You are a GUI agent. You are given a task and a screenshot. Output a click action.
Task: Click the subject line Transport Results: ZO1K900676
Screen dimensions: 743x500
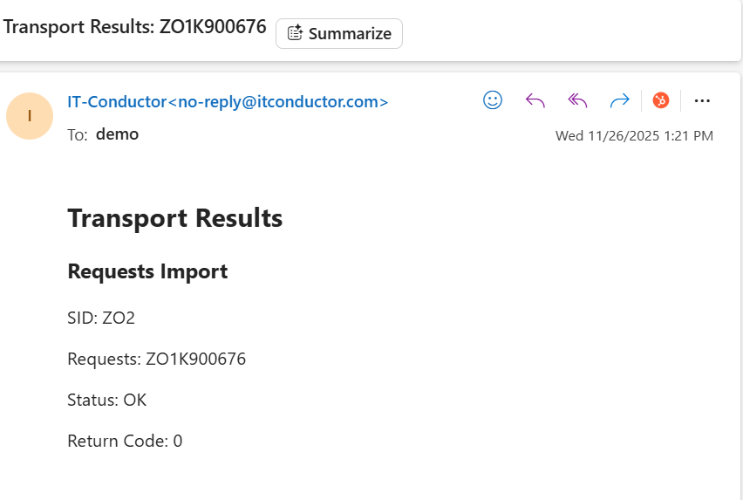pos(135,26)
